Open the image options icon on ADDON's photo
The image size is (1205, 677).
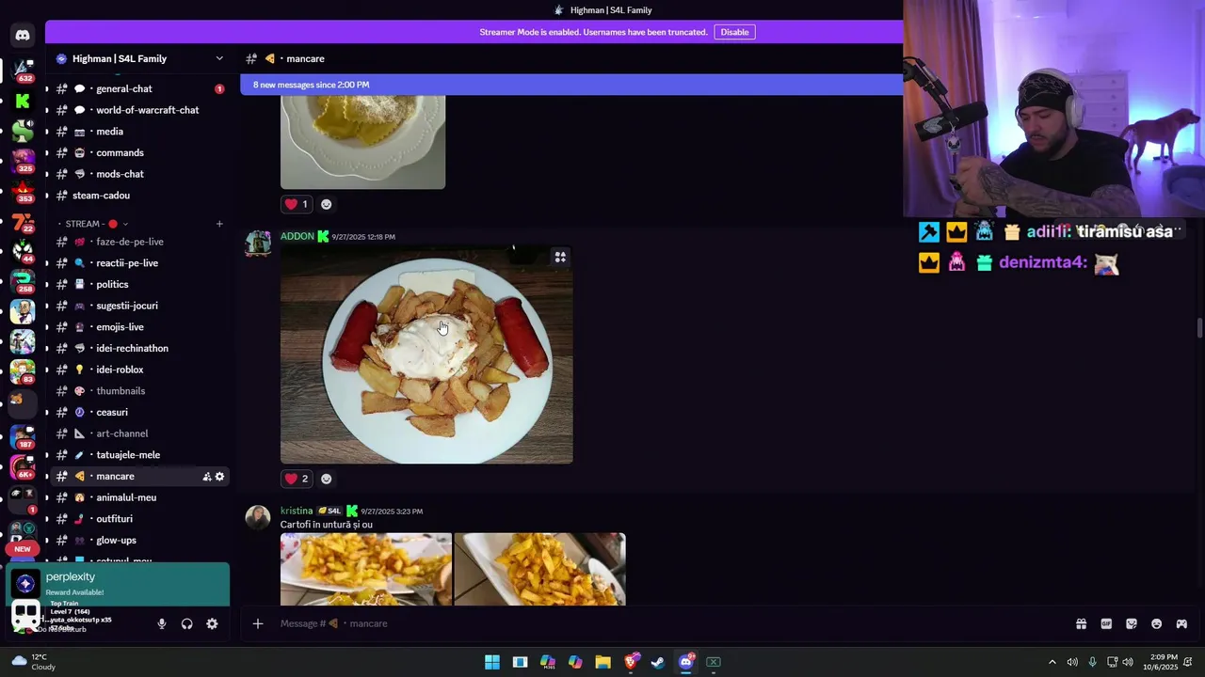click(560, 257)
